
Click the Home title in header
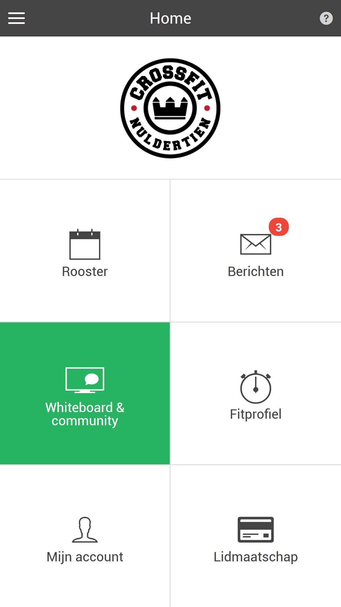tap(170, 18)
